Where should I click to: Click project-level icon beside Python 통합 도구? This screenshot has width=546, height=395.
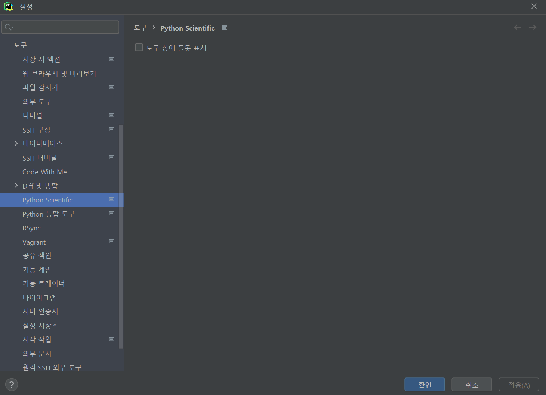click(111, 213)
